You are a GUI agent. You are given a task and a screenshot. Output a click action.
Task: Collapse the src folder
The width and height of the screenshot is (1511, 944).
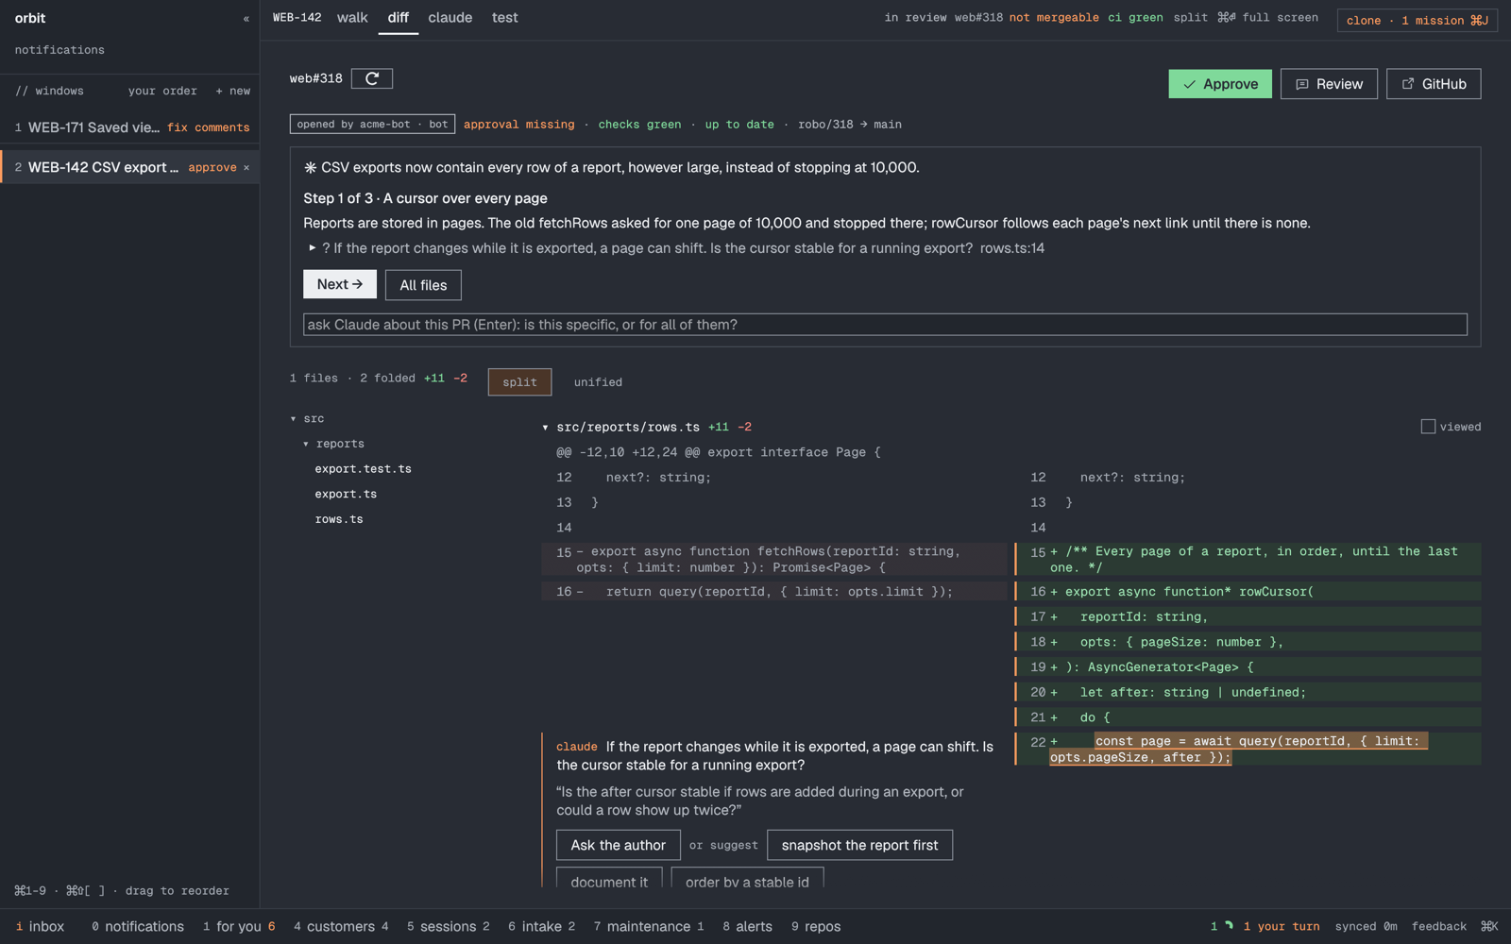click(294, 418)
